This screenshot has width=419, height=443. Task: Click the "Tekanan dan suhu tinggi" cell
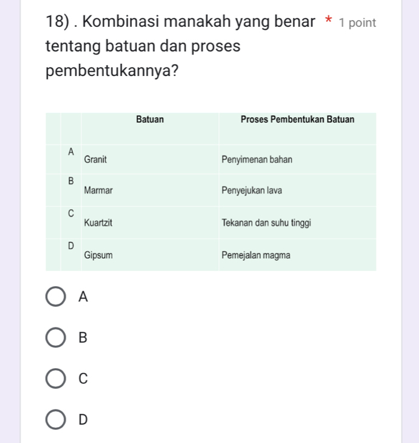tap(267, 223)
